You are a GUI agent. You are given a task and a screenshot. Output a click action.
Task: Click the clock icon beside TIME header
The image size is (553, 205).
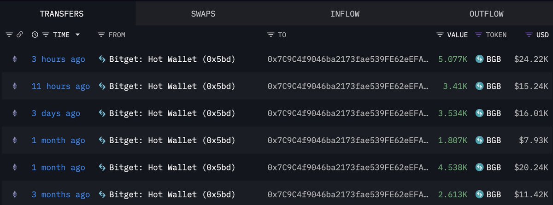click(x=35, y=35)
